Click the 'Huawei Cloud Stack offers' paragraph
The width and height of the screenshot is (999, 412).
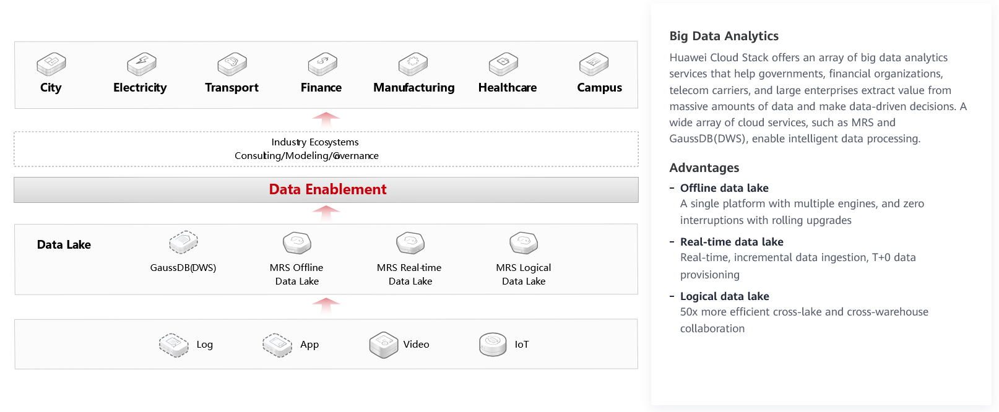(818, 98)
